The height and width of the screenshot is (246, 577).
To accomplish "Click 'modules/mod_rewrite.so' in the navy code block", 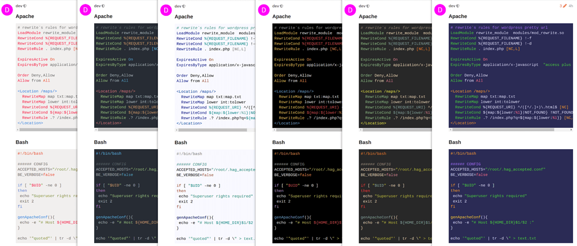I will click(539, 33).
